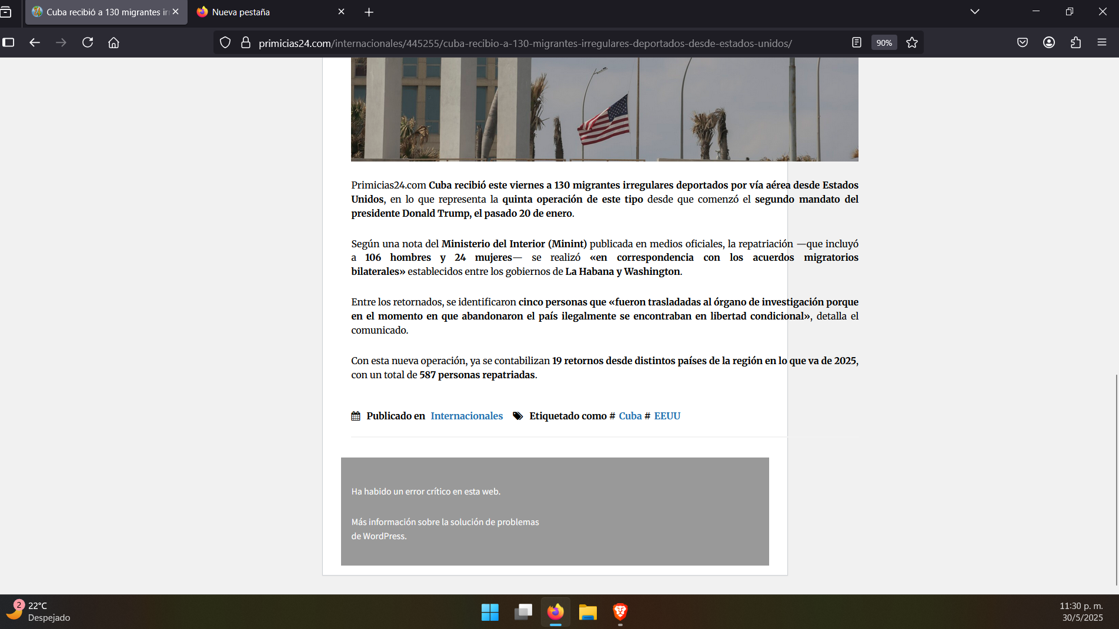
Task: Open the Internacionales category link
Action: point(466,416)
